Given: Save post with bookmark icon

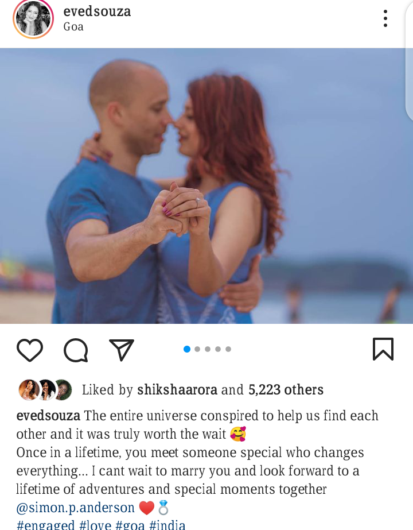Looking at the screenshot, I should point(383,349).
